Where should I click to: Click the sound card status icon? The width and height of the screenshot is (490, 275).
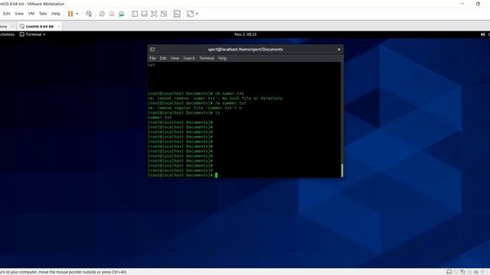point(476,272)
